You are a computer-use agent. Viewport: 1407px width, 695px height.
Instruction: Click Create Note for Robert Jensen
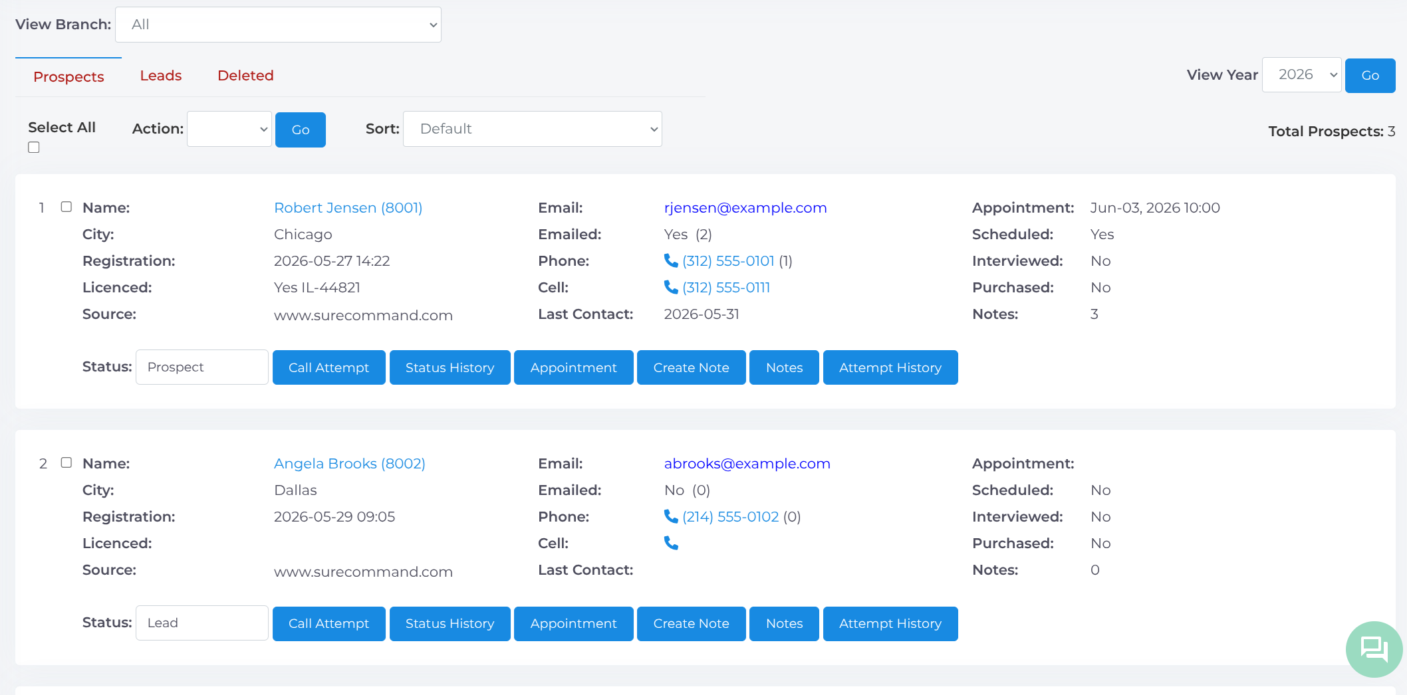pos(692,367)
